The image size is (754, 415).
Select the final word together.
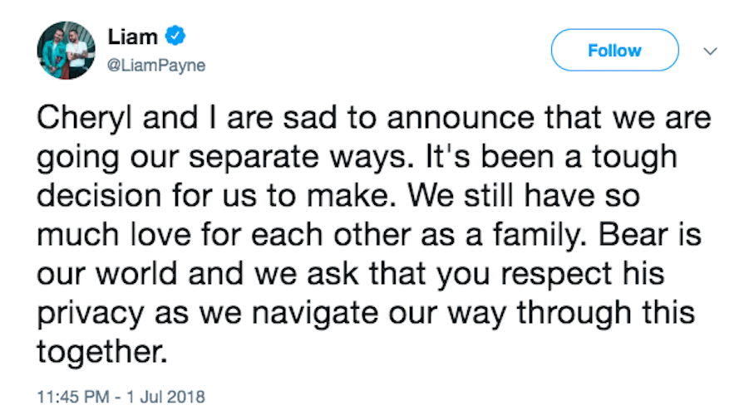tap(102, 353)
